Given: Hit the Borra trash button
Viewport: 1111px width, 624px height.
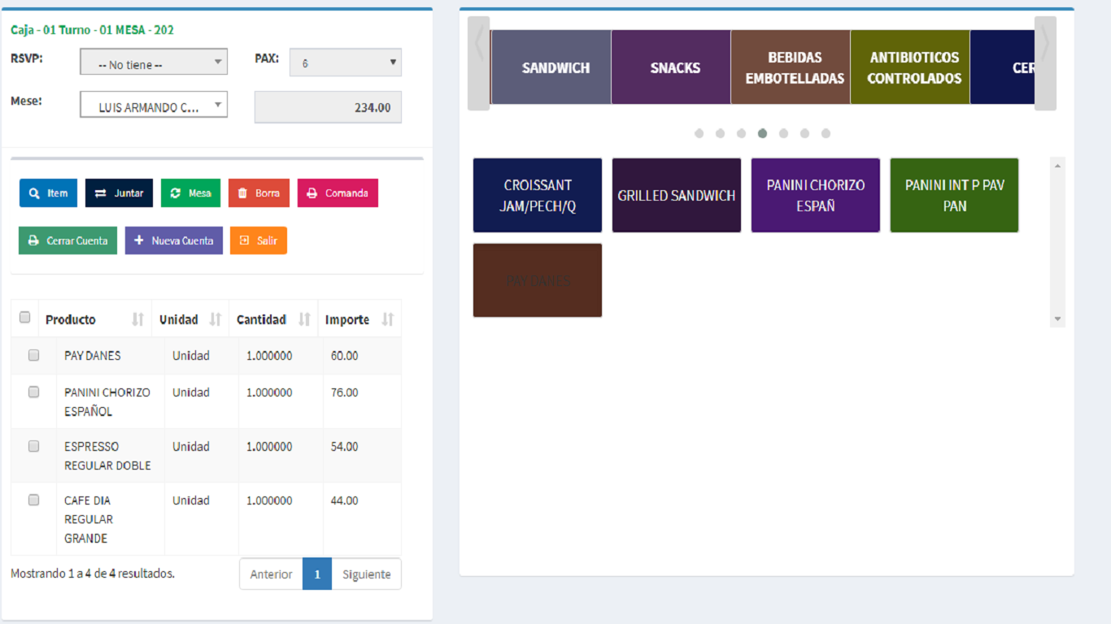Looking at the screenshot, I should (x=259, y=193).
